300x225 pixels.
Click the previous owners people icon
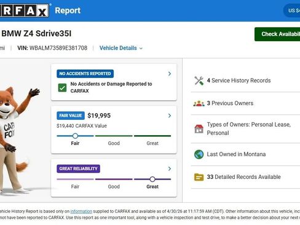tap(199, 103)
